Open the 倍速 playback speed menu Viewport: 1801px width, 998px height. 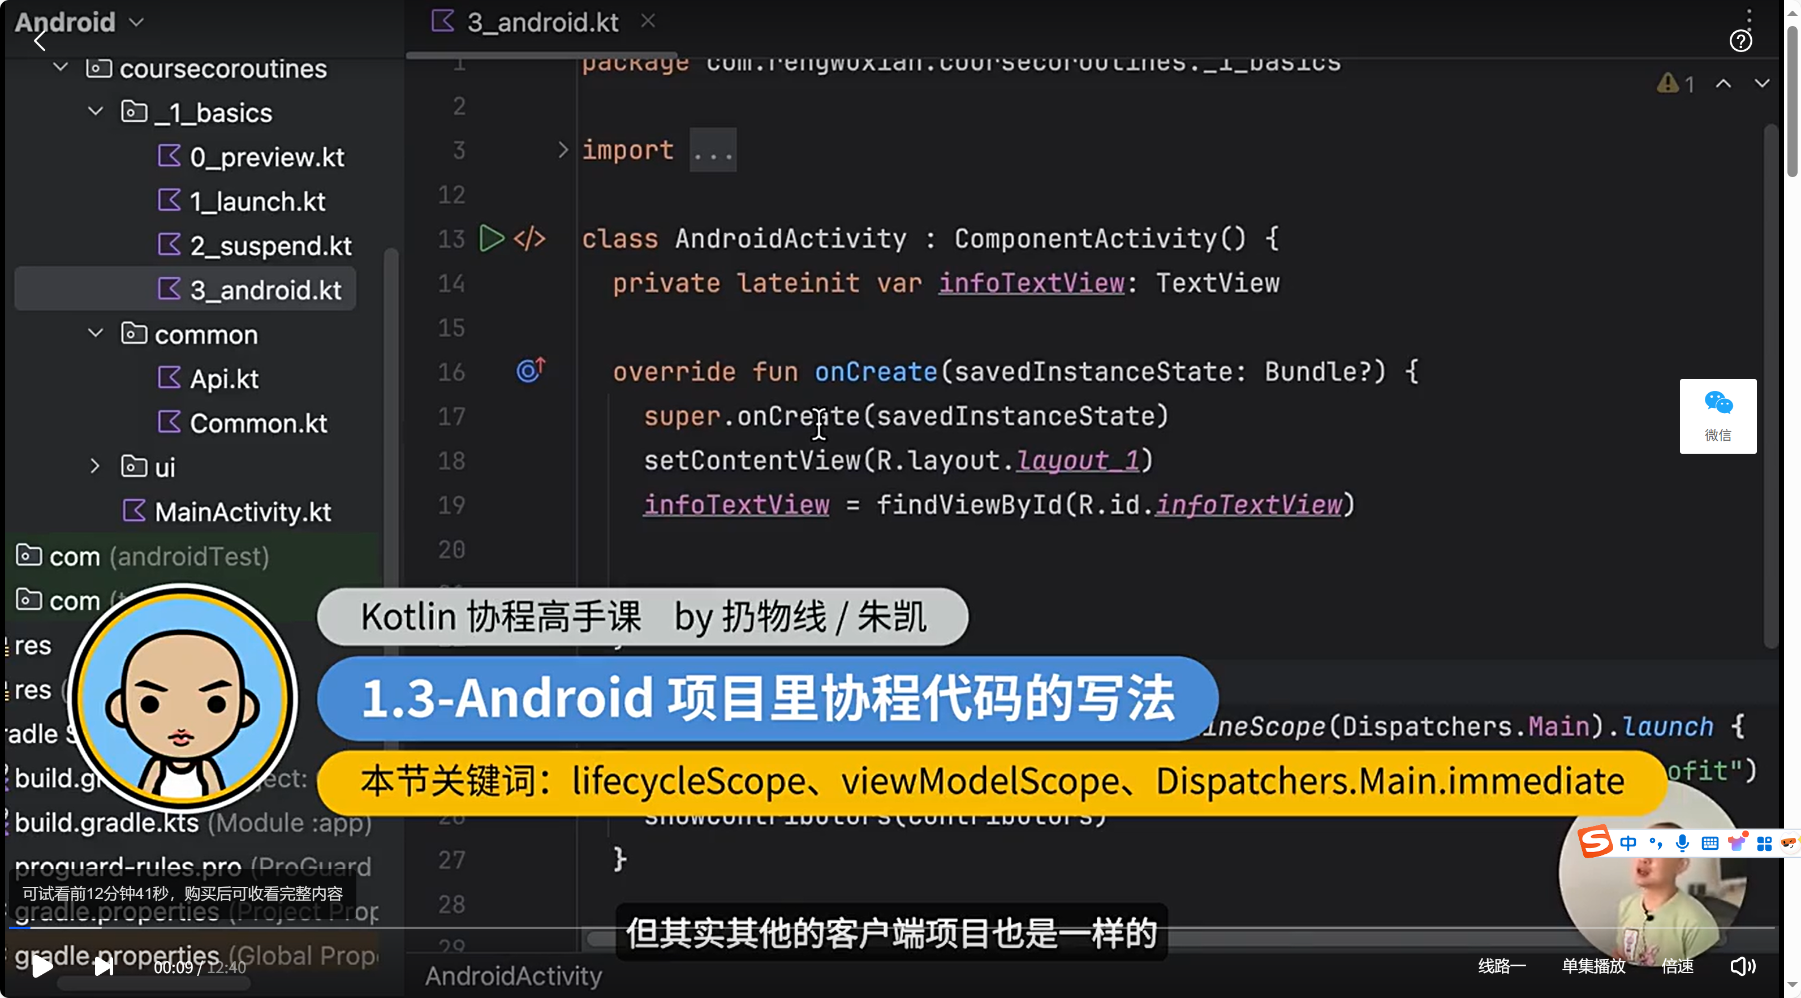[1677, 966]
